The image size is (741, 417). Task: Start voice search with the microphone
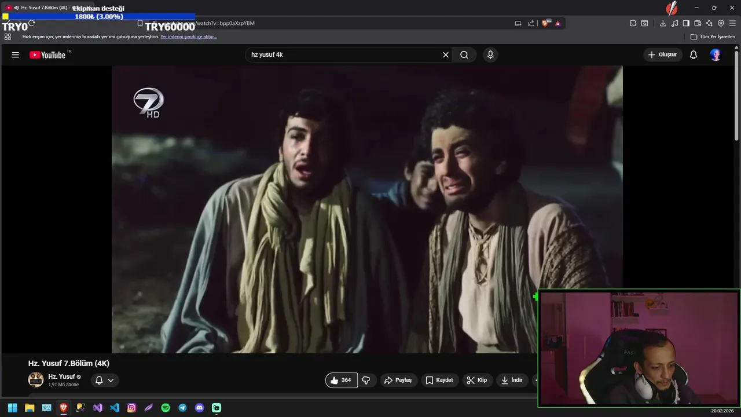click(x=490, y=54)
